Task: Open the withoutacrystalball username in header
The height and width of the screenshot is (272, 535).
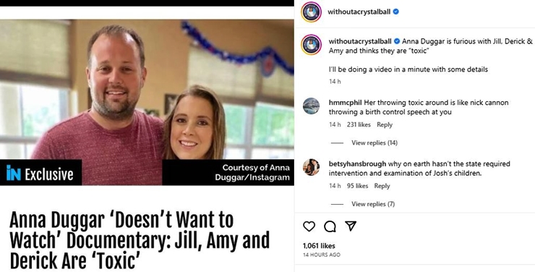Action: tap(359, 12)
